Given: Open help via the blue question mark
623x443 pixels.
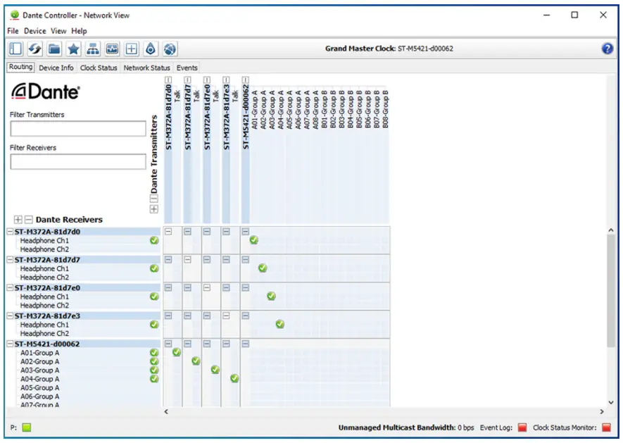Looking at the screenshot, I should pyautogui.click(x=608, y=49).
